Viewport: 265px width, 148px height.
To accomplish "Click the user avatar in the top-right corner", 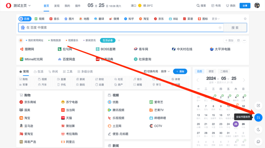I will (x=257, y=6).
